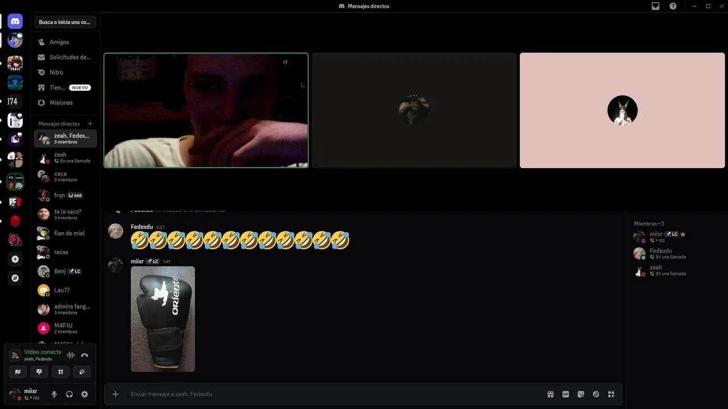Toggle camera off in call panel
Screen dimensions: 728x409
[18, 372]
